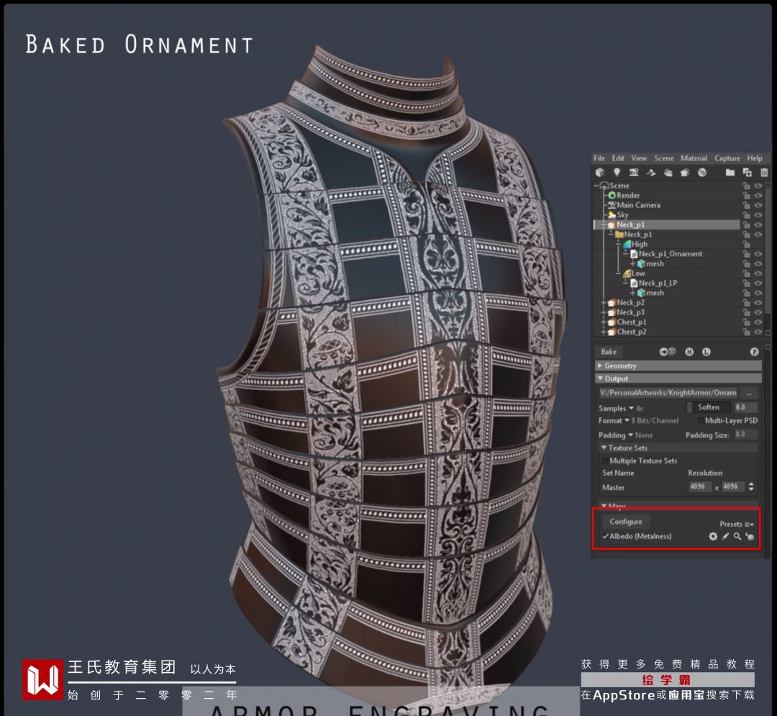Toggle lock on the Low row
This screenshot has height=716, width=777.
point(746,273)
